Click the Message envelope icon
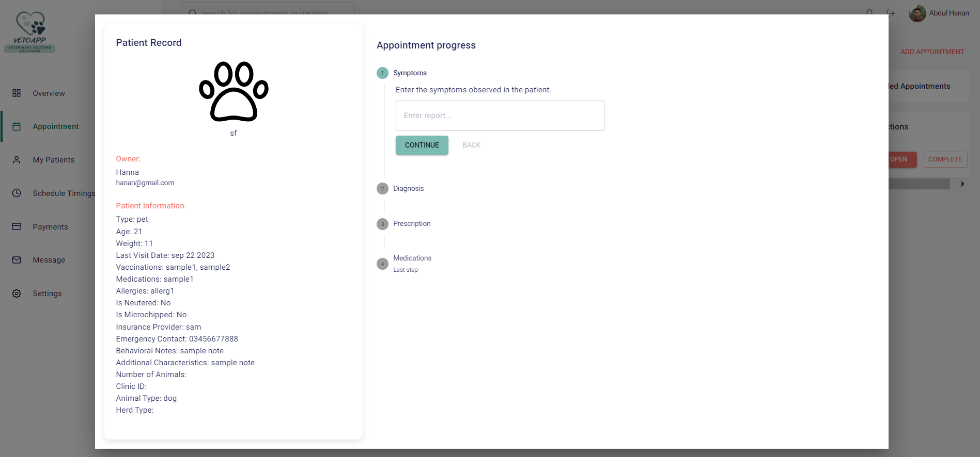This screenshot has width=980, height=457. point(17,260)
